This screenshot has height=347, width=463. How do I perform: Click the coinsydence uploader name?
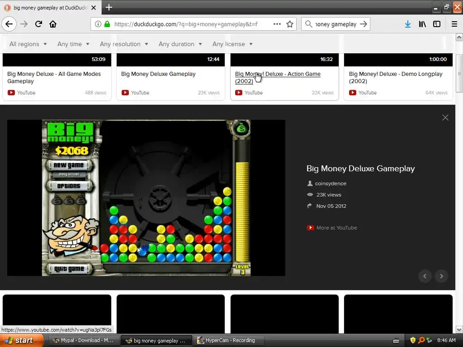pos(331,183)
